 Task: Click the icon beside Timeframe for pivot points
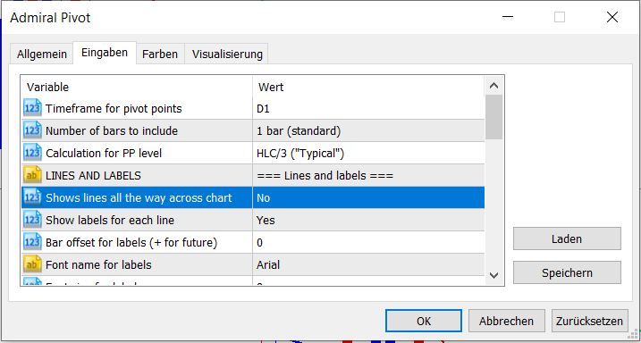pyautogui.click(x=32, y=109)
